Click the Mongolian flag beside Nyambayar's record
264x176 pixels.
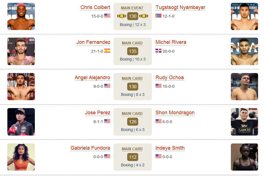(158, 16)
